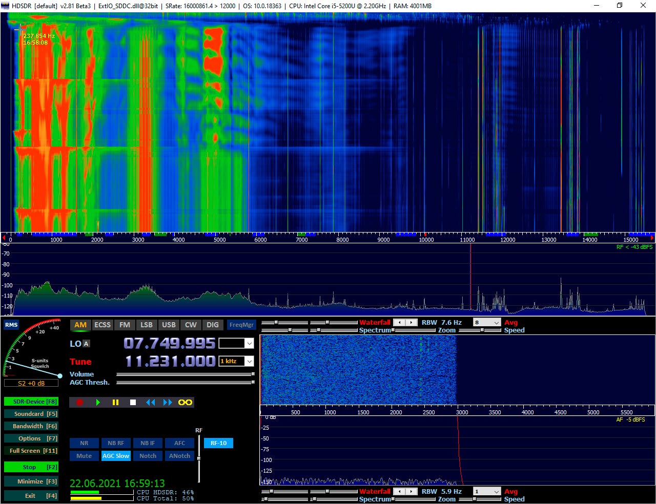Click the RF < -43 dBFS level text
656x504 pixels.
pos(634,247)
